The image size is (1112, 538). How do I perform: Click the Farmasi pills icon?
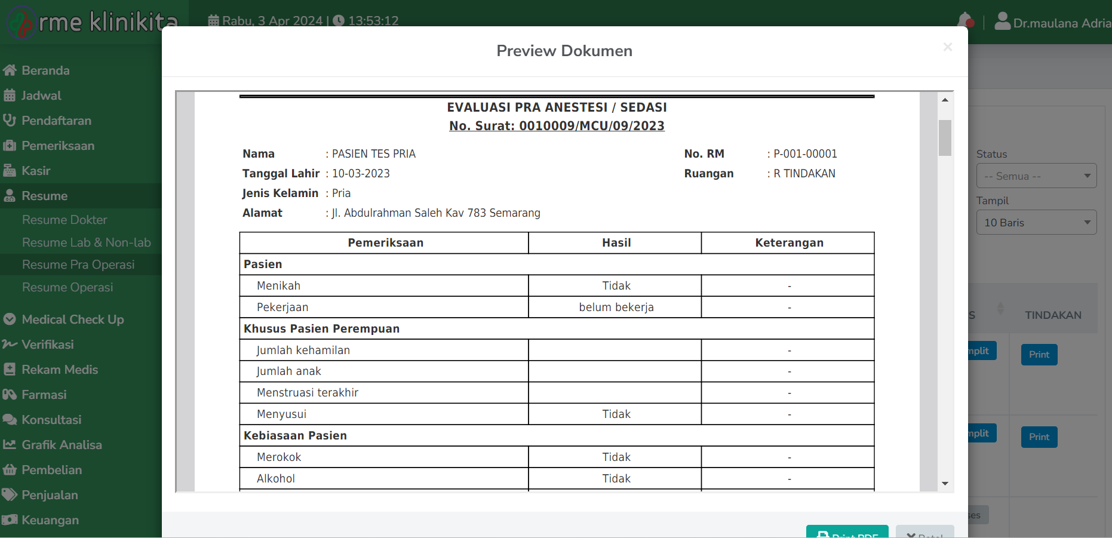click(10, 395)
